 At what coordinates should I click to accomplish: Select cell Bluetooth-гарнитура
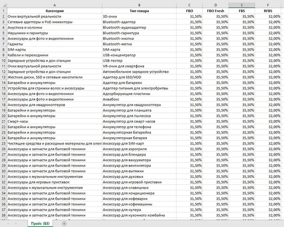point(139,33)
